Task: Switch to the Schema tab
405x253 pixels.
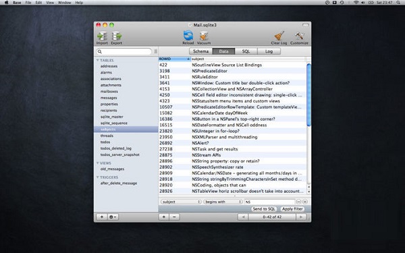Action: pyautogui.click(x=200, y=51)
